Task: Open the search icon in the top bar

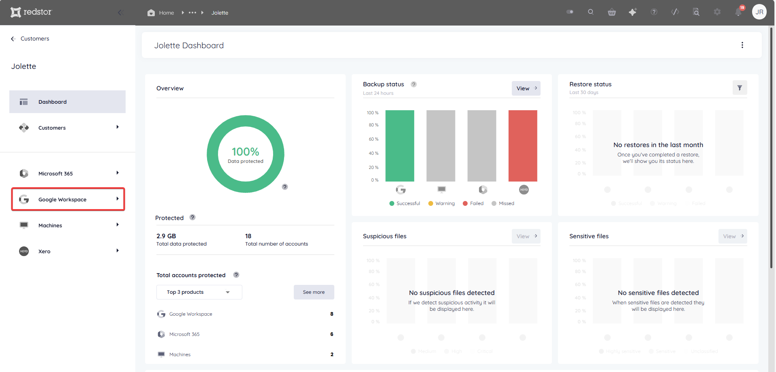Action: tap(591, 12)
